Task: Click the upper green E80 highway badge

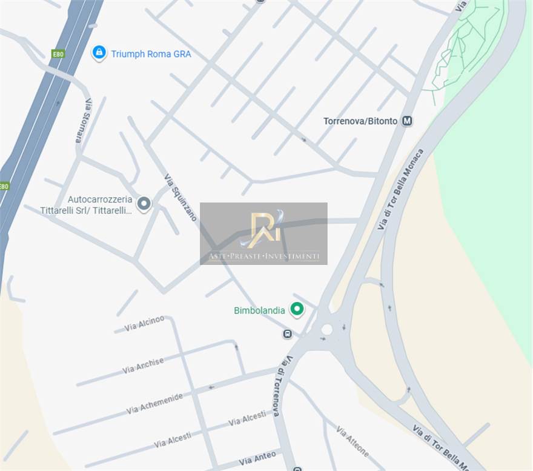Action: (x=58, y=54)
